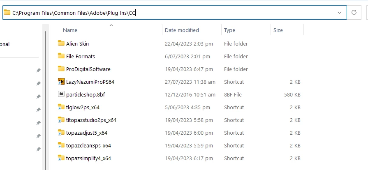Click the pin icon beside the tltopazstudio2ps_x64 row
This screenshot has width=368, height=170.
coord(39,123)
